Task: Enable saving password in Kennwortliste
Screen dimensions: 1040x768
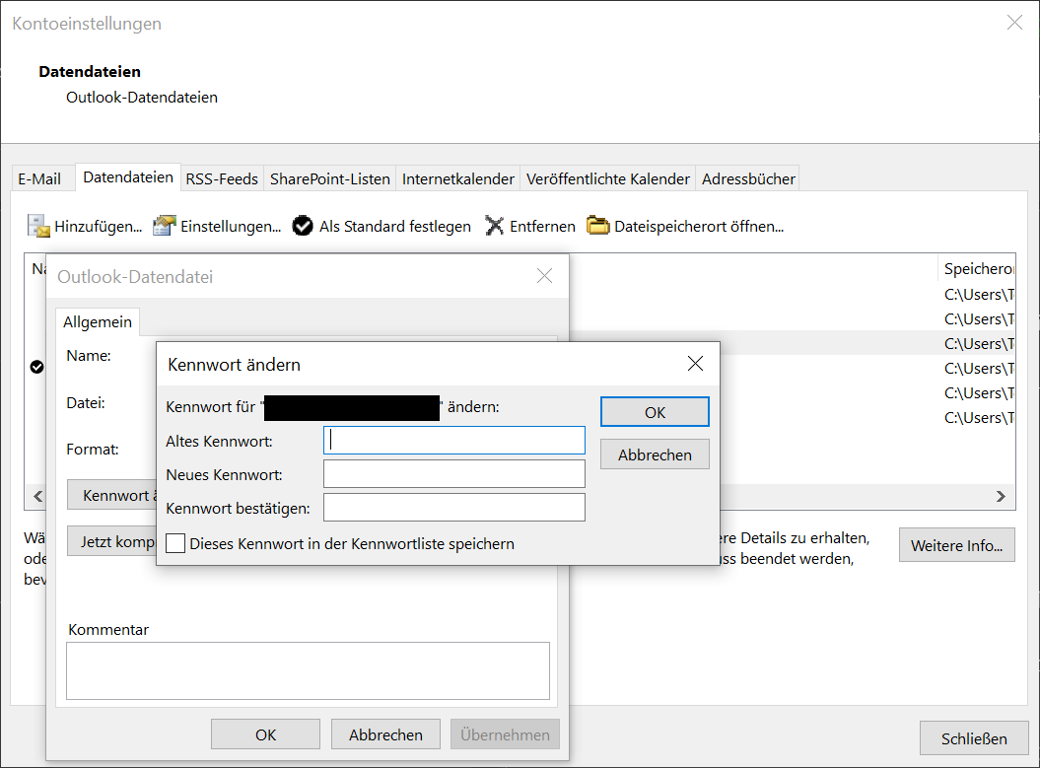Action: [x=175, y=544]
